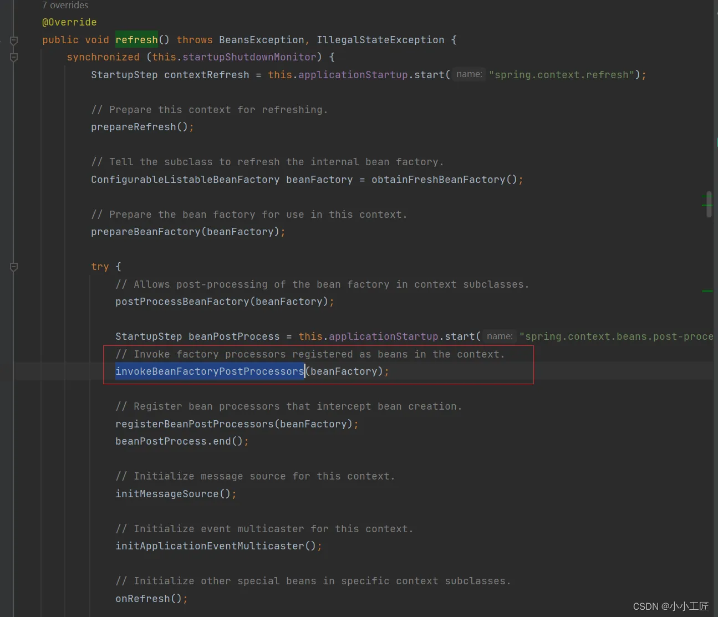Click the BeansException type in throws clause
Viewport: 718px width, 617px height.
[261, 40]
